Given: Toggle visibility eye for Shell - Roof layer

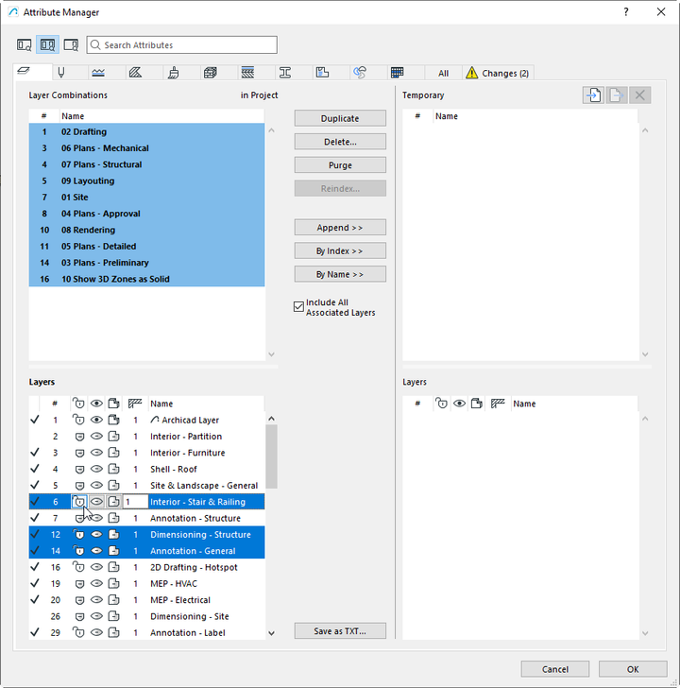Looking at the screenshot, I should 96,469.
